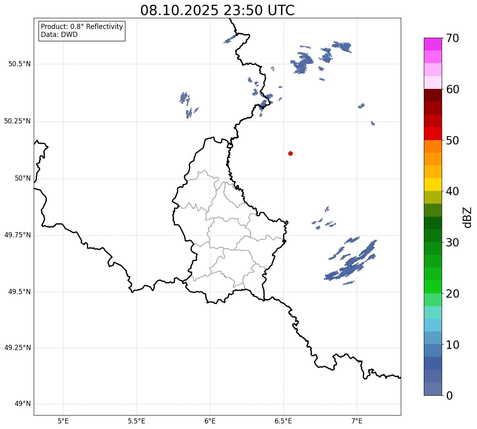Click the light cyan colorbar segment below 20
The width and height of the screenshot is (477, 429).
pos(433,312)
